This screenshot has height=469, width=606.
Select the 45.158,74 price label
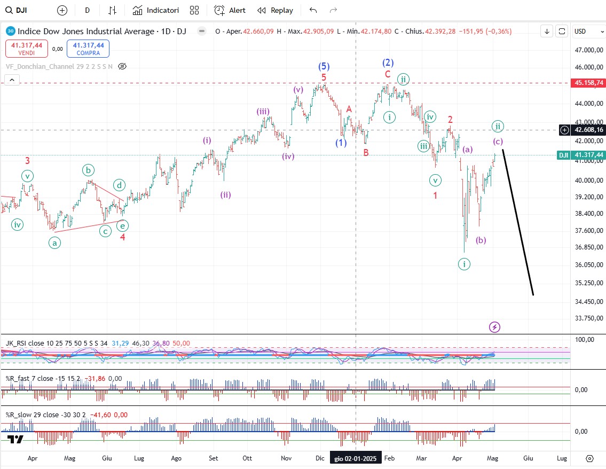point(588,83)
